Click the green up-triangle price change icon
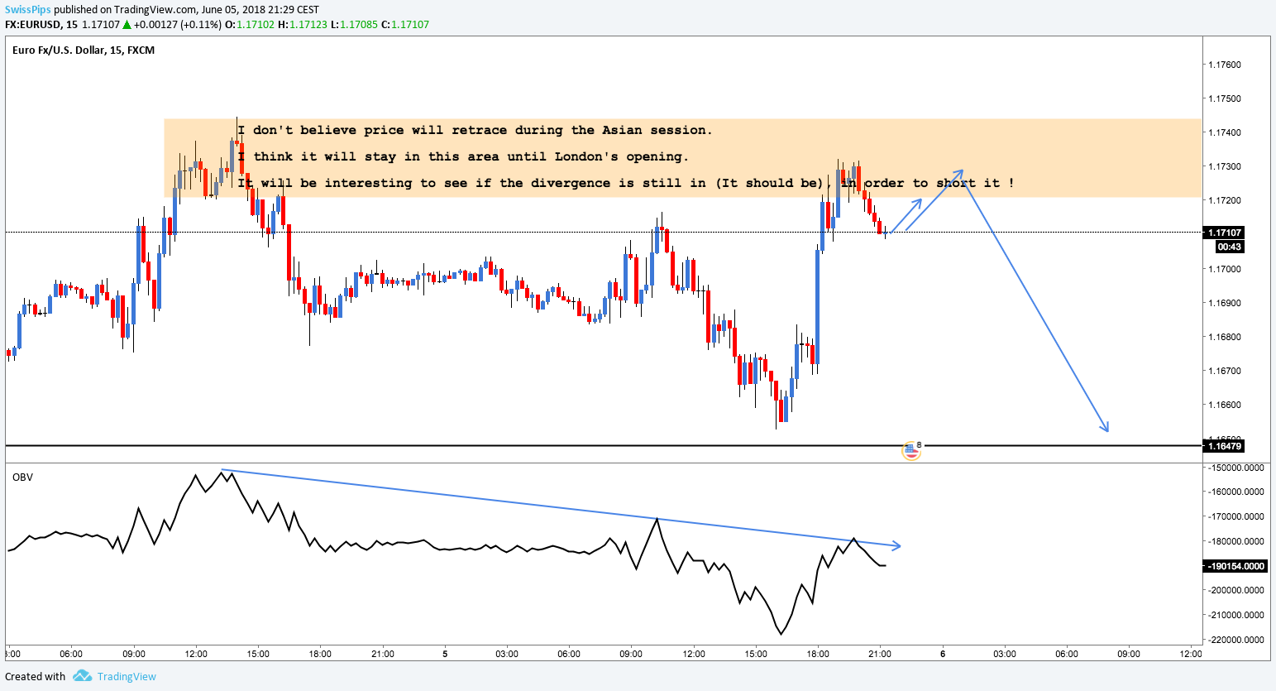 [127, 25]
